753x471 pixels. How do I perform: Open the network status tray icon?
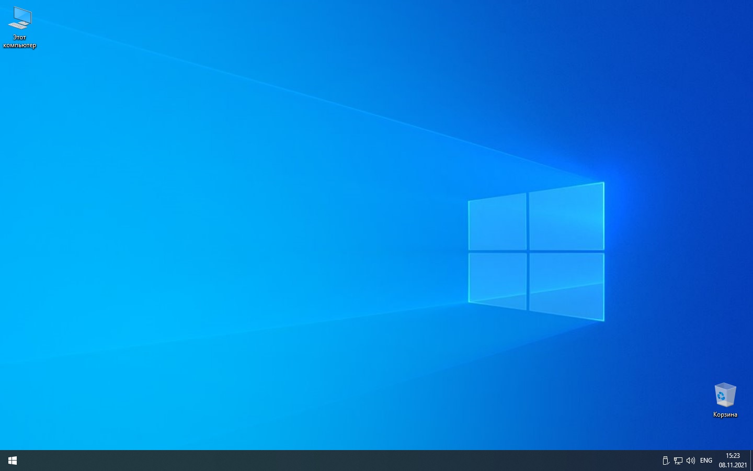pyautogui.click(x=678, y=461)
